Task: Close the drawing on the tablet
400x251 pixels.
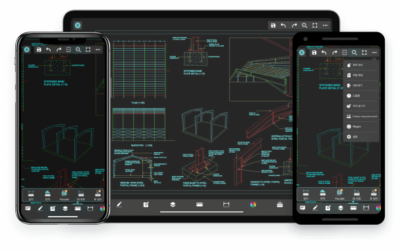Action: pyautogui.click(x=78, y=25)
